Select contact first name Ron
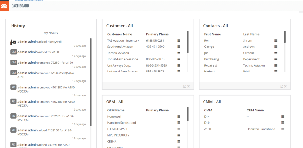Viewport: 303px width, 148px height. click(207, 40)
